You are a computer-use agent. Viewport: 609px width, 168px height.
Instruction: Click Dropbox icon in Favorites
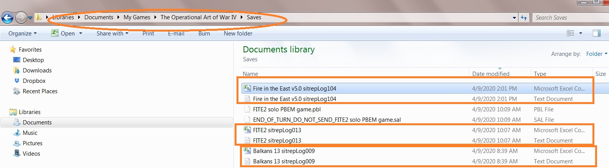(17, 81)
